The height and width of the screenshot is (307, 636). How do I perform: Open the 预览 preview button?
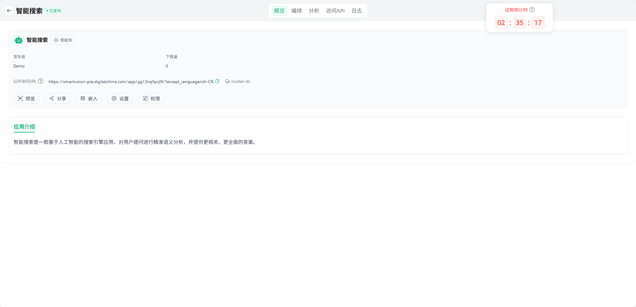(x=26, y=99)
